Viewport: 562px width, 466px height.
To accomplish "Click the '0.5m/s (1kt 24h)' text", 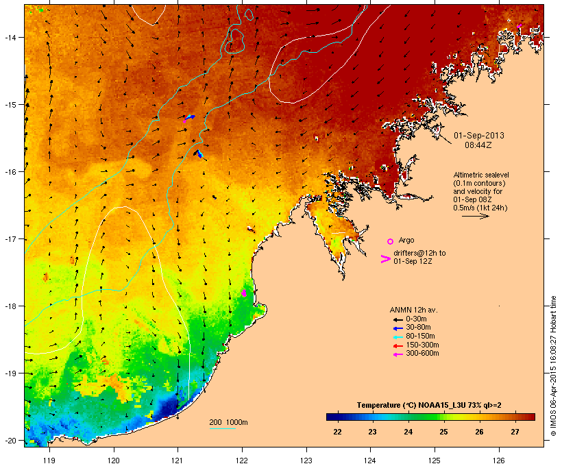I will 480,208.
